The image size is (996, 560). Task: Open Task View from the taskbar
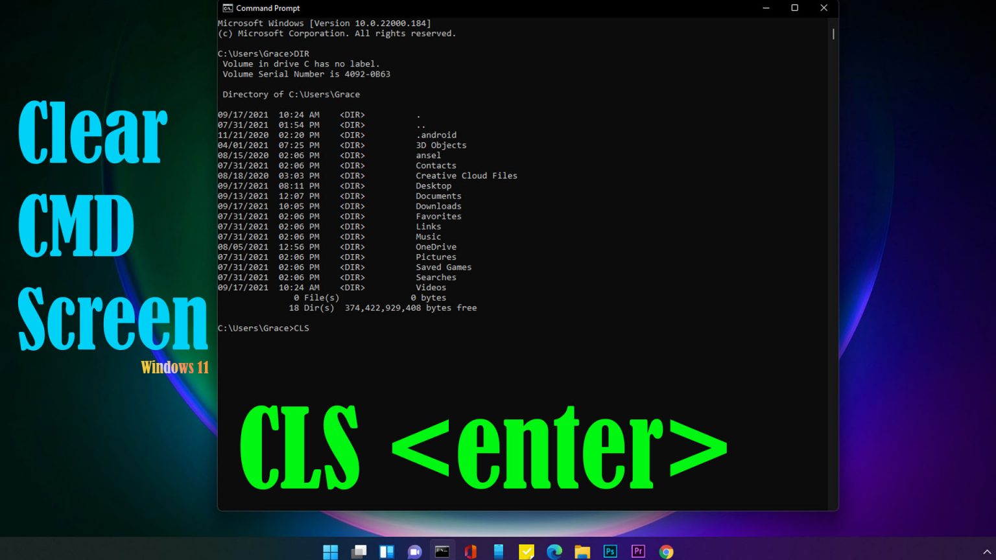point(359,552)
